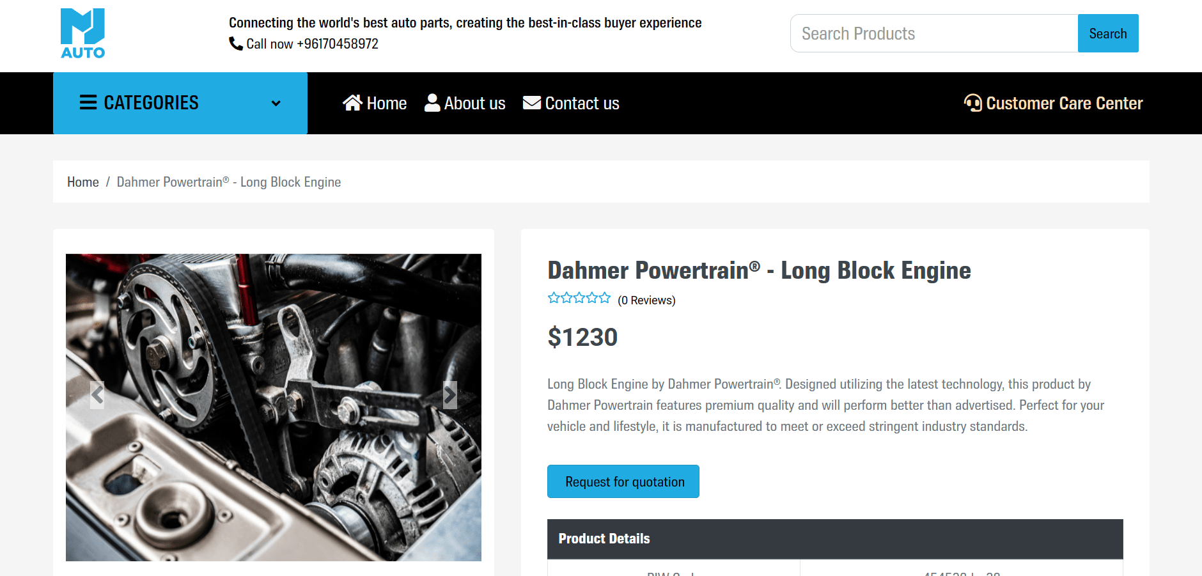Click the house icon in navigation bar

[x=352, y=103]
